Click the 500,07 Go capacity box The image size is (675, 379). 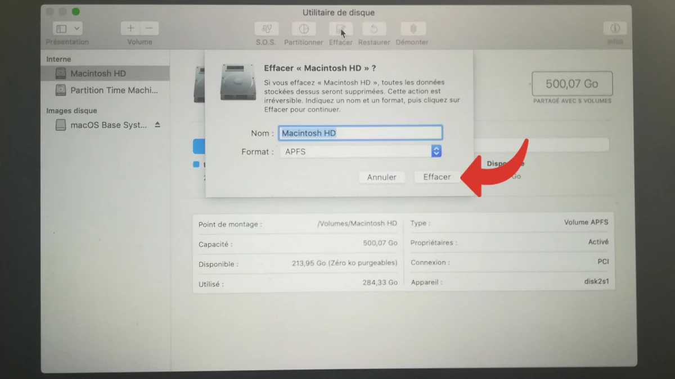[572, 84]
